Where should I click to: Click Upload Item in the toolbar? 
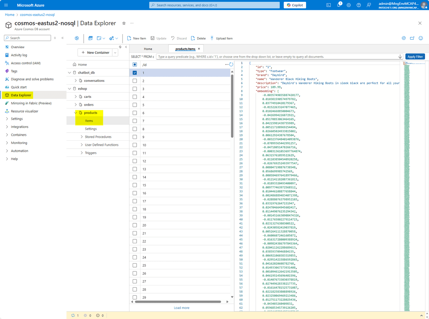point(221,38)
